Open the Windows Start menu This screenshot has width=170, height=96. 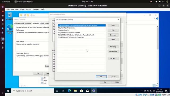coord(8,91)
